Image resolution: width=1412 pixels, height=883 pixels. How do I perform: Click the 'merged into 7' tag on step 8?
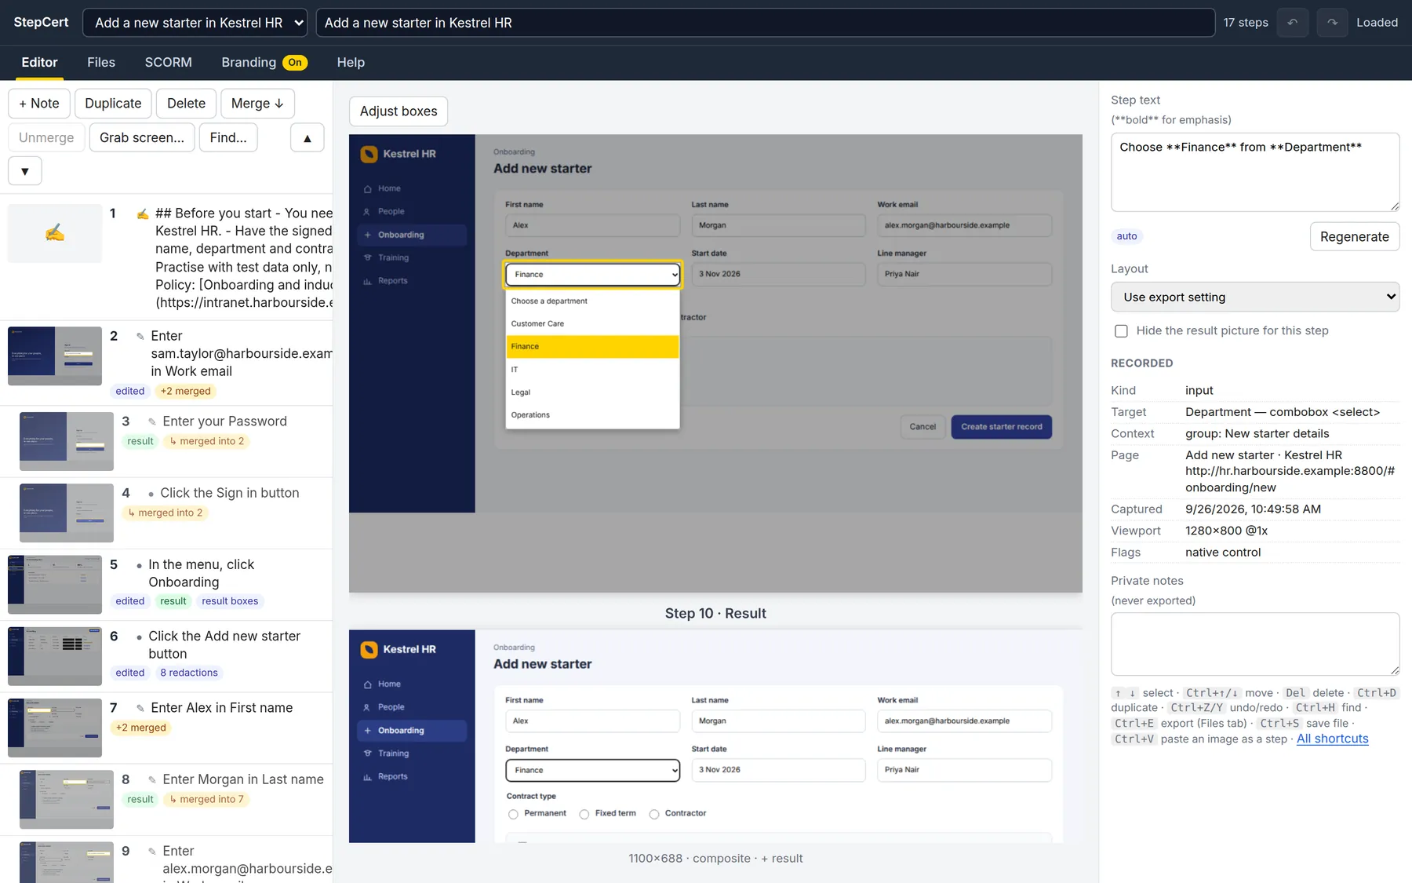coord(207,799)
